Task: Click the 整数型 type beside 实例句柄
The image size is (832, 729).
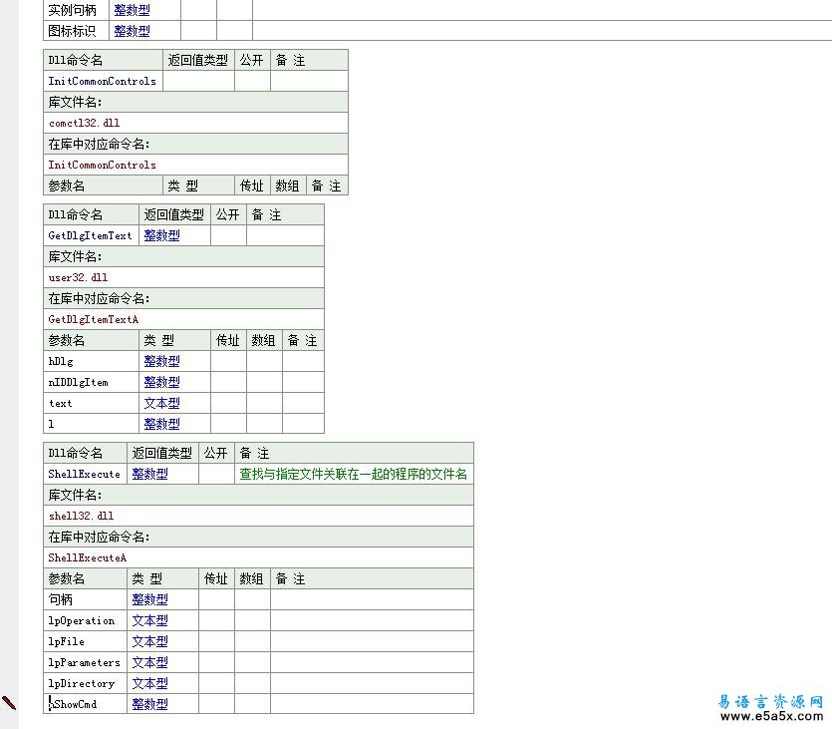Action: pos(132,10)
